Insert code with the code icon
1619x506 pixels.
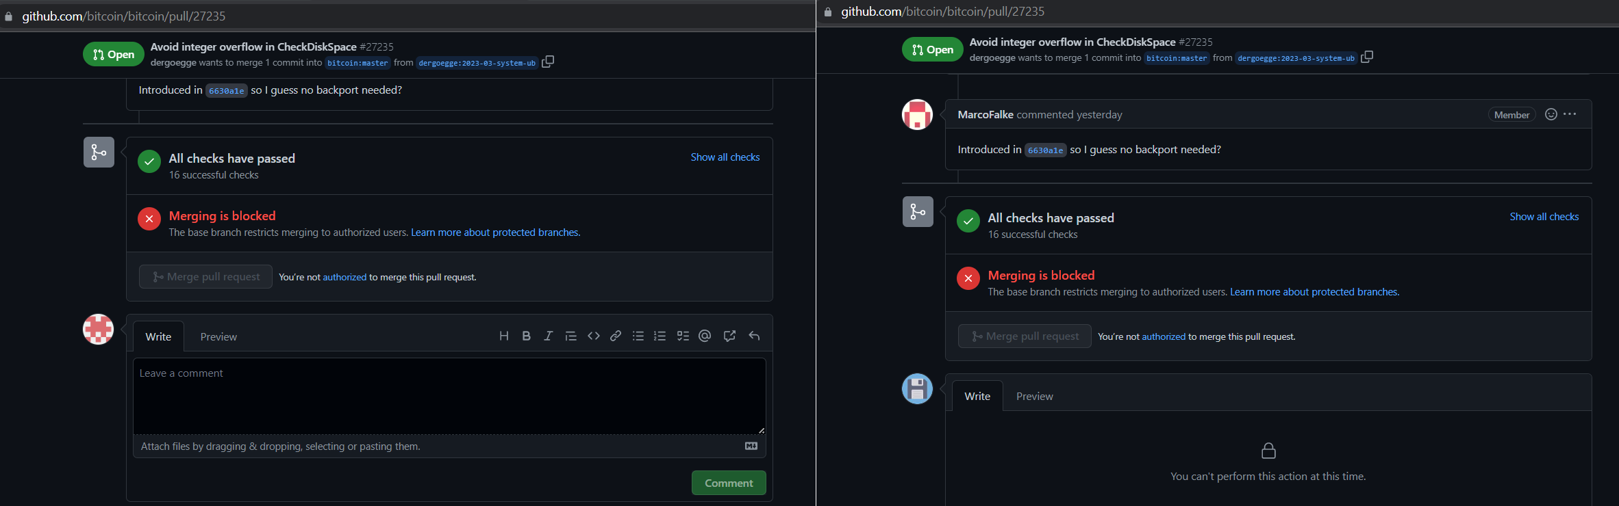click(594, 336)
